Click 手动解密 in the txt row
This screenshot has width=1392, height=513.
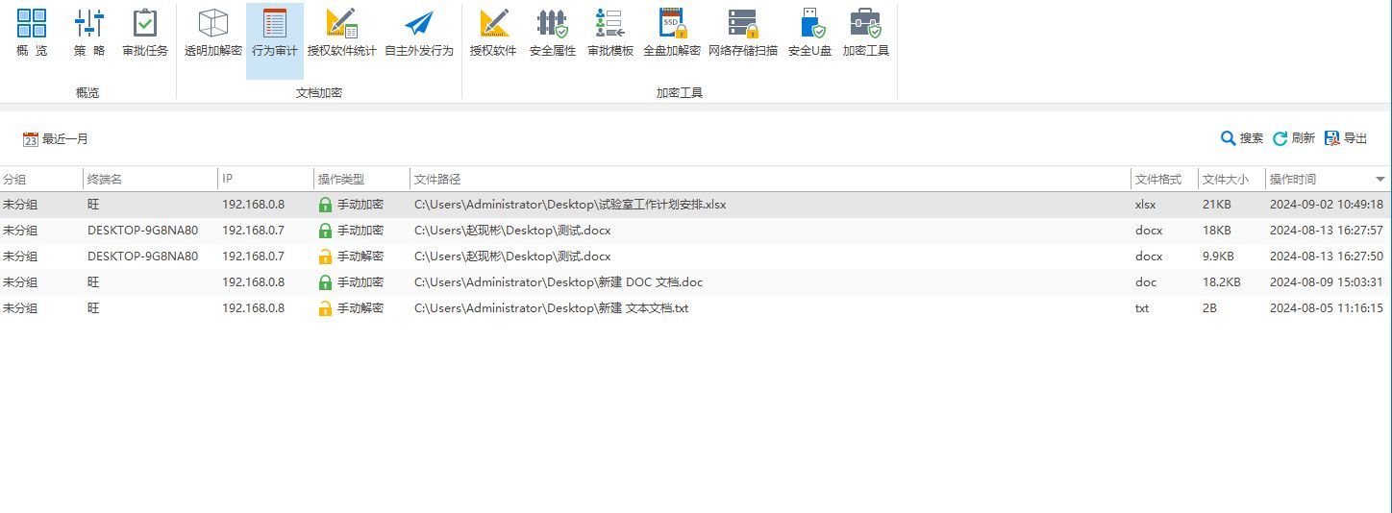pos(360,308)
